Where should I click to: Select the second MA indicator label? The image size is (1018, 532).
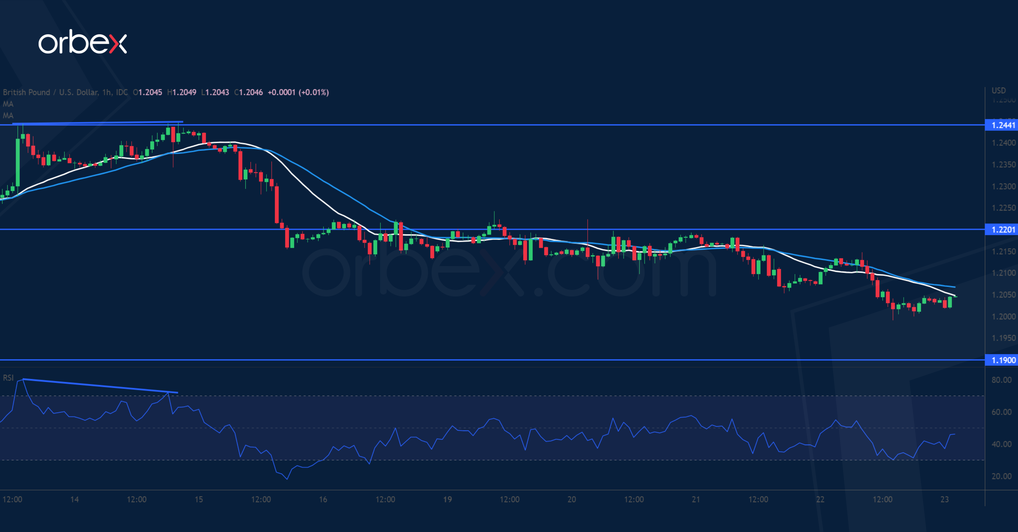coord(8,115)
